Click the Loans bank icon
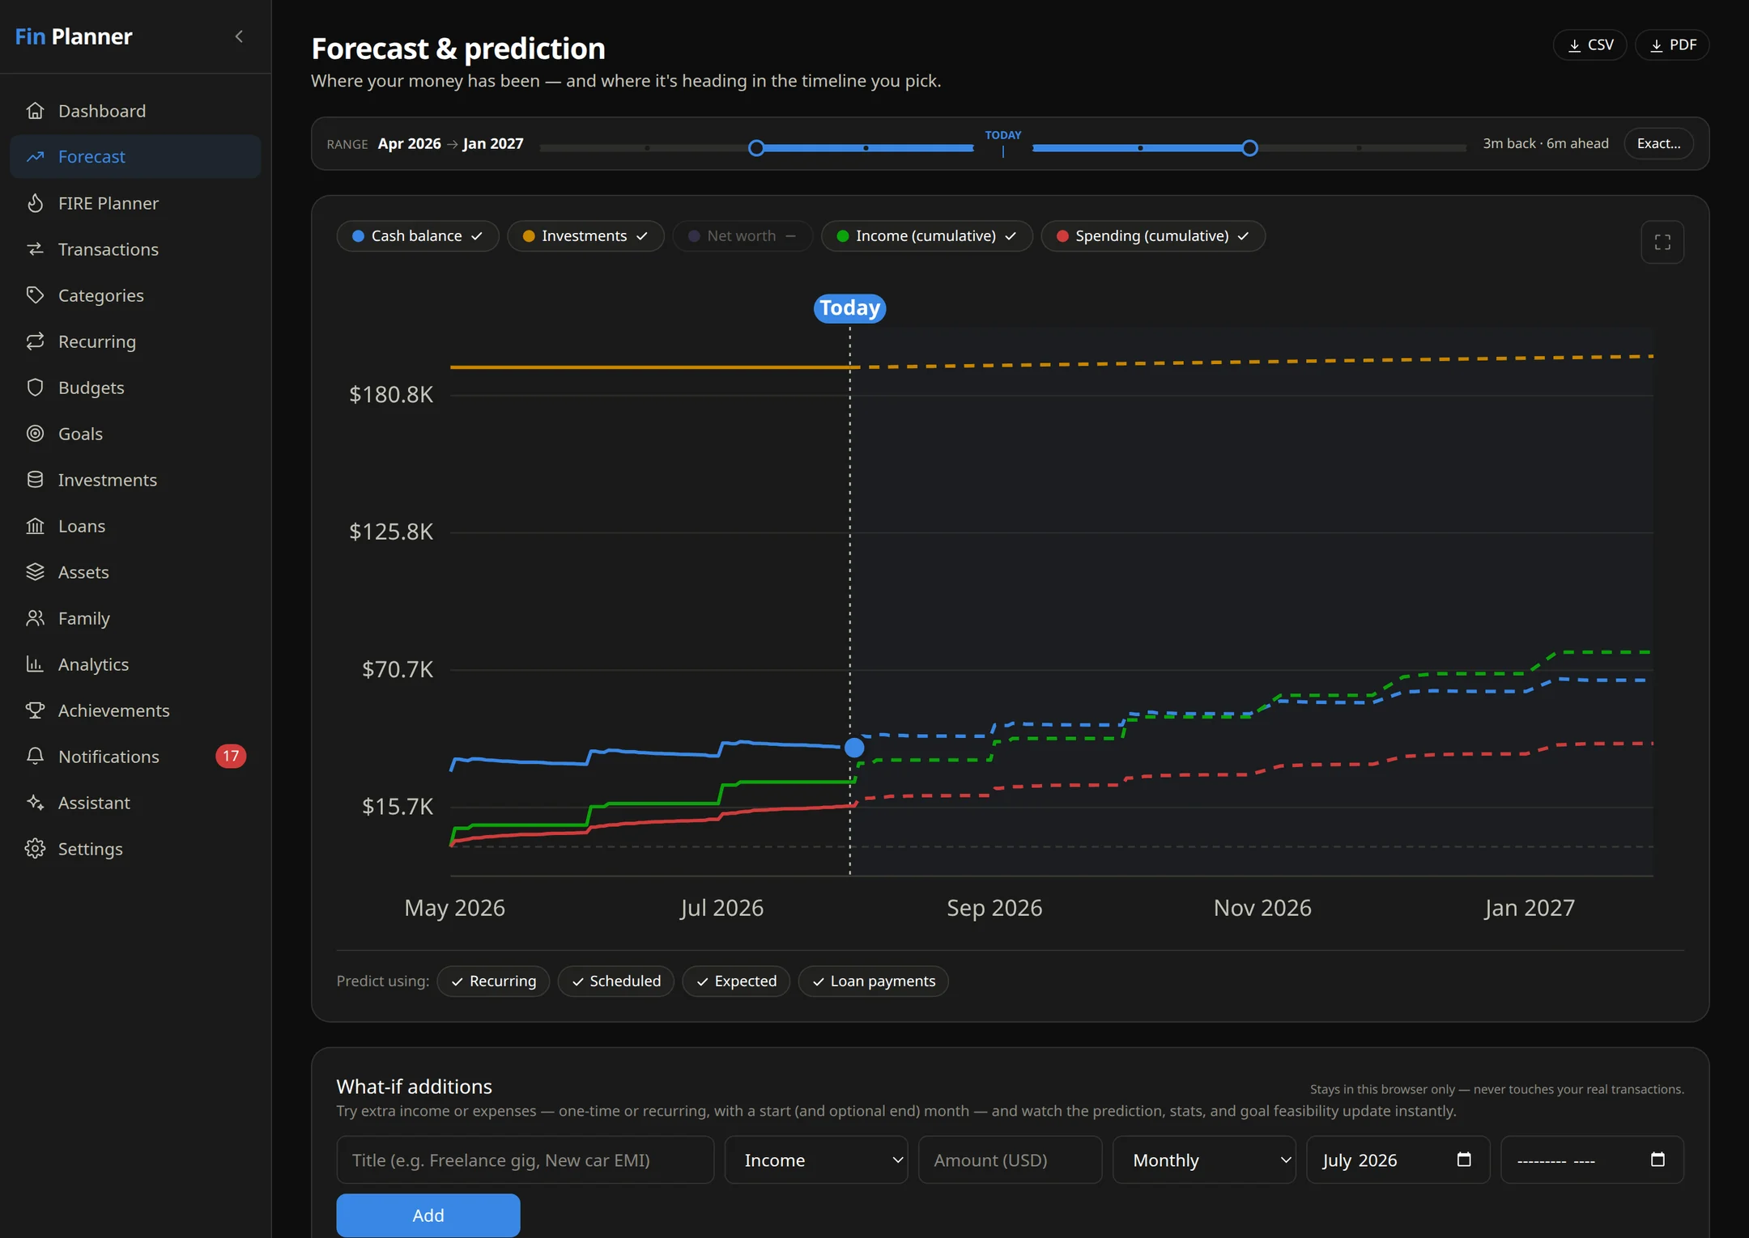Viewport: 1749px width, 1238px height. tap(35, 526)
